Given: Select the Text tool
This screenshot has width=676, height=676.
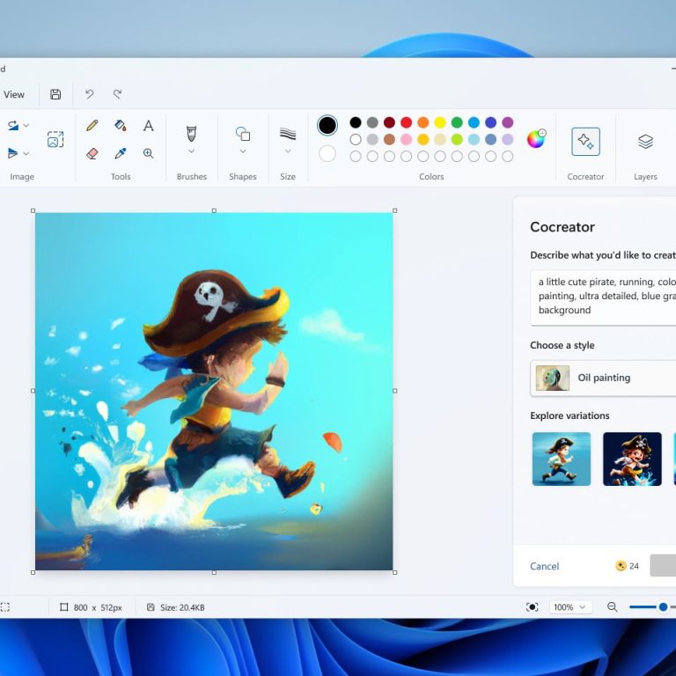Looking at the screenshot, I should (x=148, y=126).
